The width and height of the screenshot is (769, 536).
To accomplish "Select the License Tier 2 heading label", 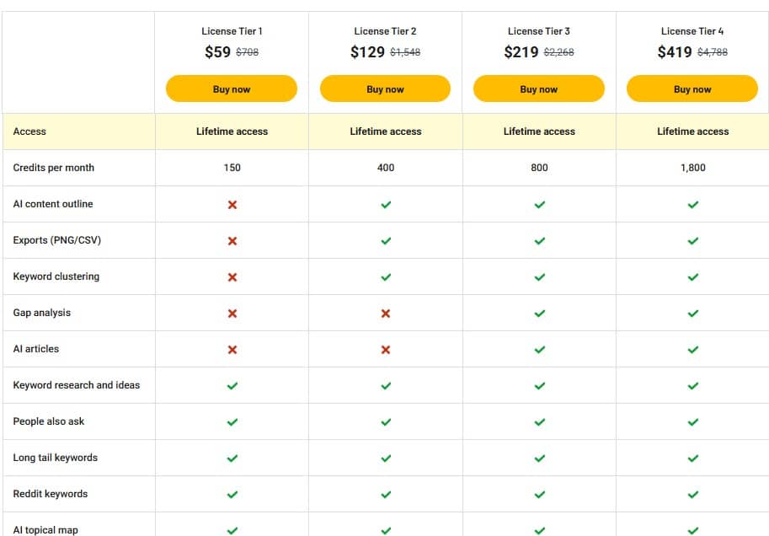I will pos(385,30).
